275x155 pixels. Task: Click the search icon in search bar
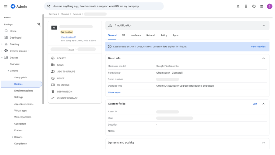pos(49,6)
